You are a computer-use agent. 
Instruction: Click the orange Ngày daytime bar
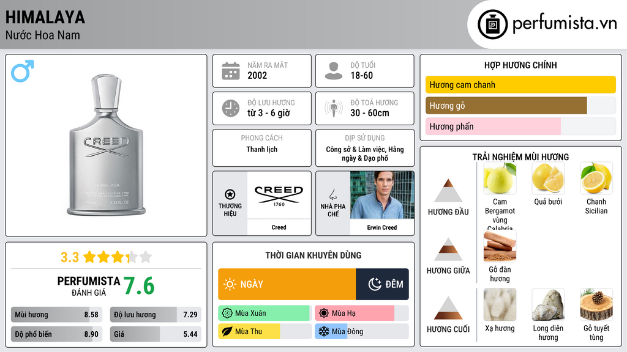[287, 284]
